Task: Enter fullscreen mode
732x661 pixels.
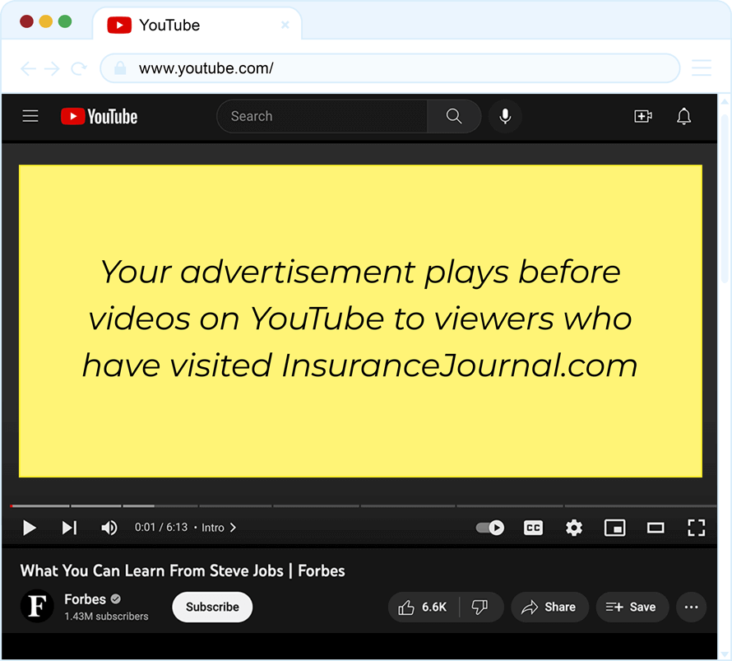Action: [696, 528]
